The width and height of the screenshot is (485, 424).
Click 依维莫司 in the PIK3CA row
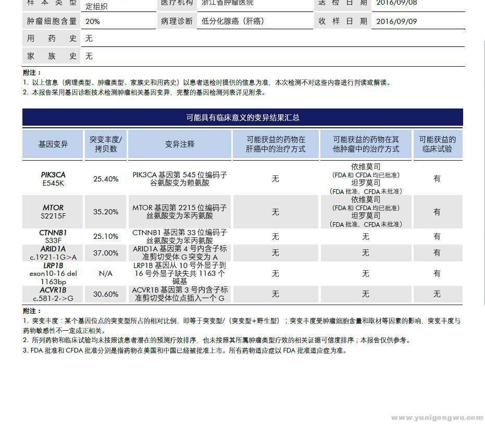[x=366, y=166]
